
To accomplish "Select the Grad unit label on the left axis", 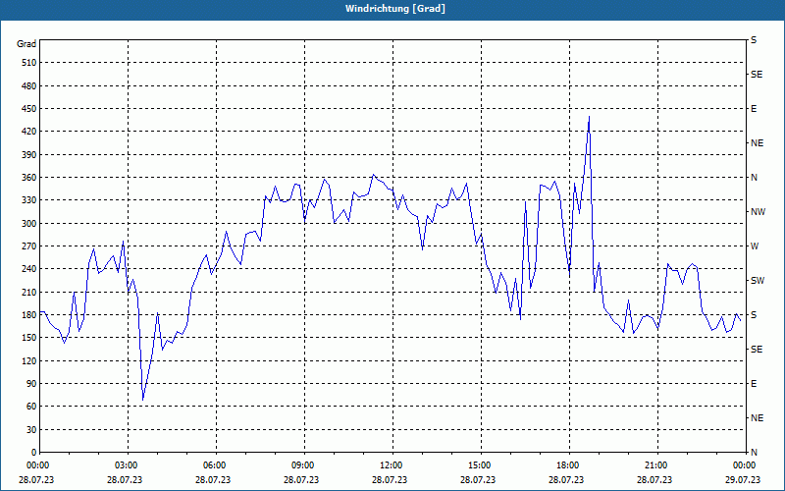I will click(x=26, y=44).
